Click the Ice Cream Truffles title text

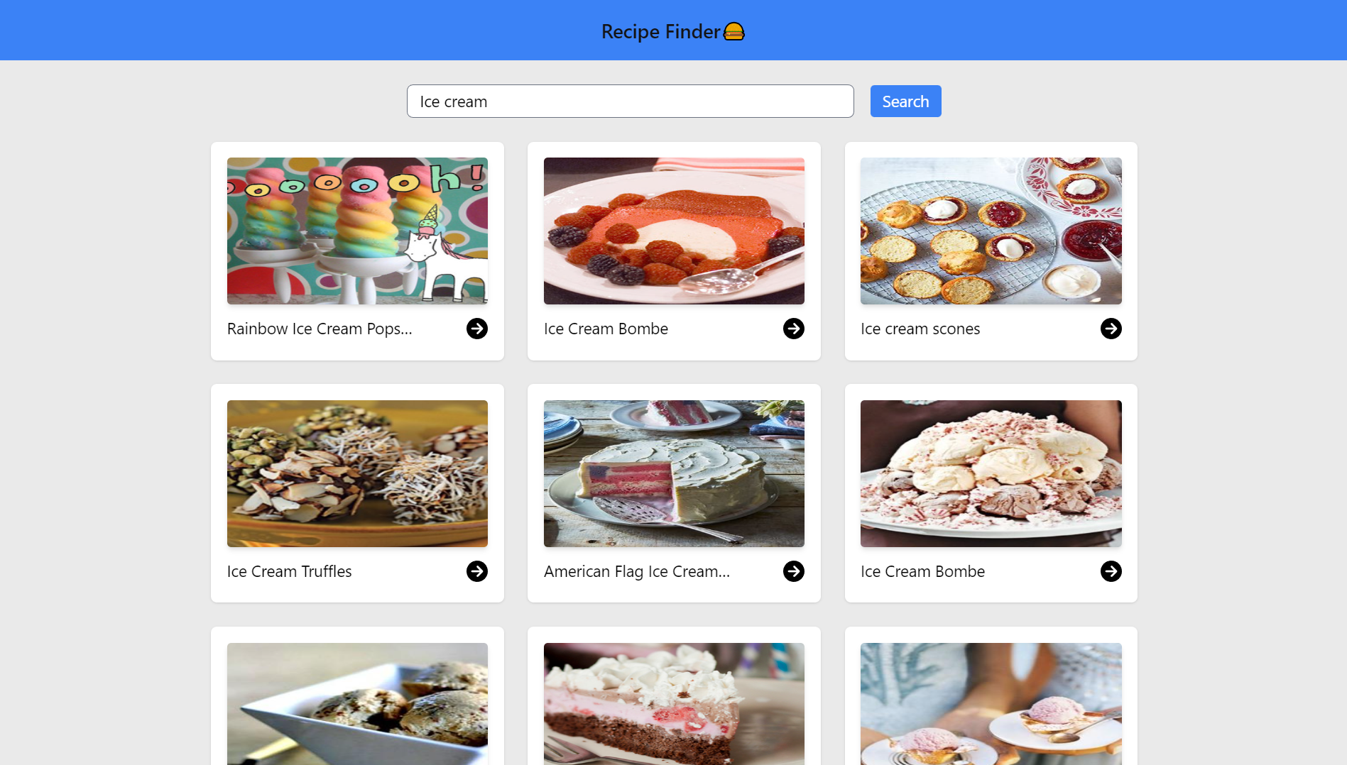pyautogui.click(x=289, y=571)
